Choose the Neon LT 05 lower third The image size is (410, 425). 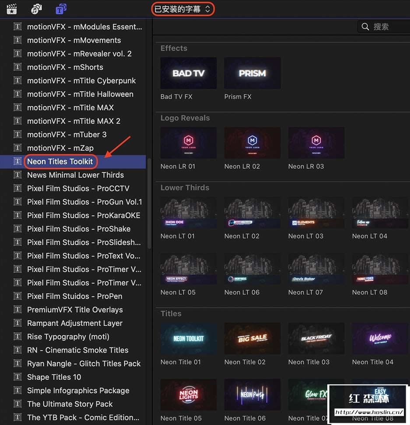[x=189, y=268]
